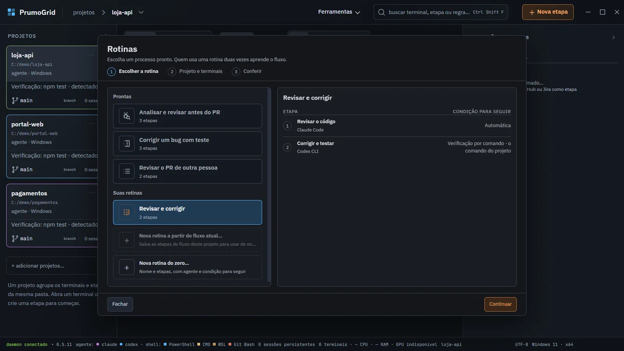Screen dimensions: 624x351
Task: Click the routines list vertical scrollbar
Action: click(269, 185)
